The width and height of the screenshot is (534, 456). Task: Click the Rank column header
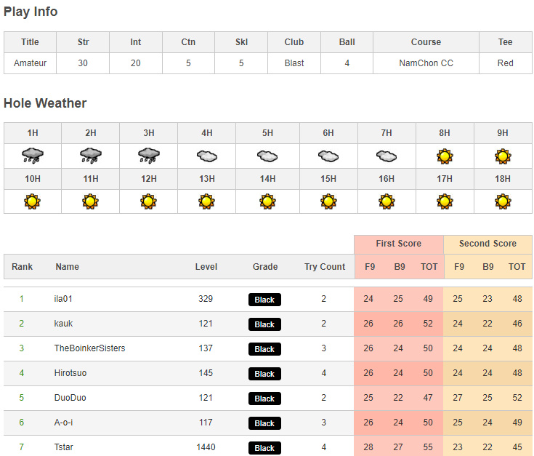[23, 267]
